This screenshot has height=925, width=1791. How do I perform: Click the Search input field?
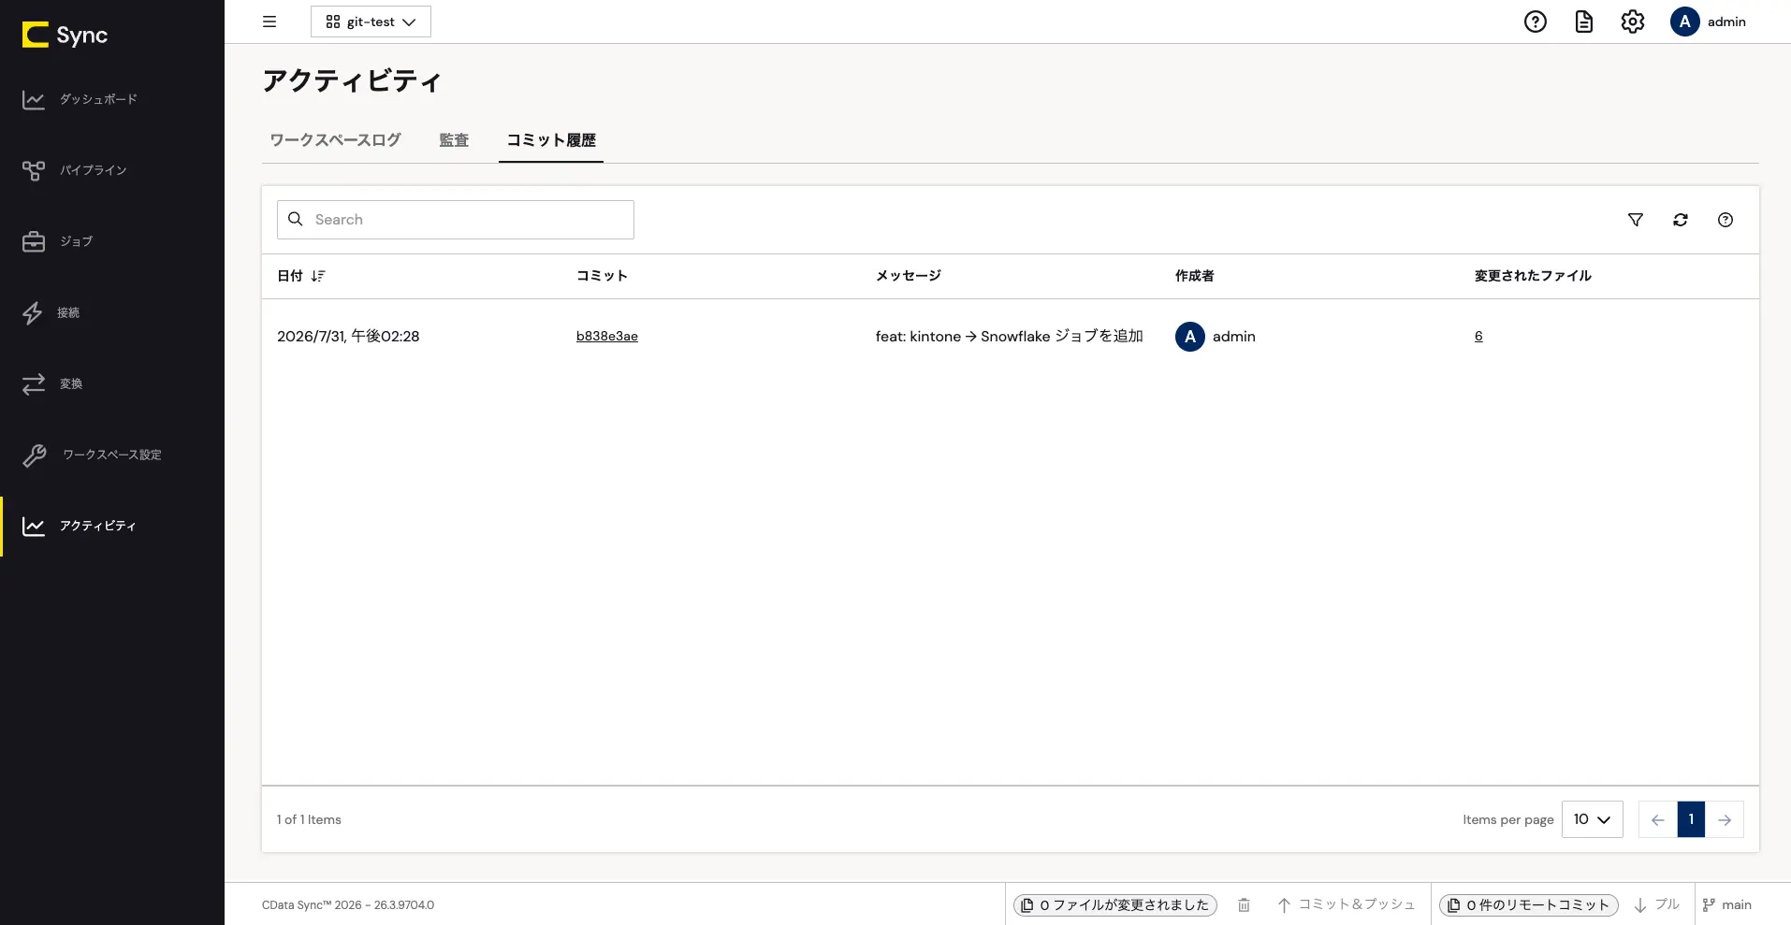click(x=456, y=219)
